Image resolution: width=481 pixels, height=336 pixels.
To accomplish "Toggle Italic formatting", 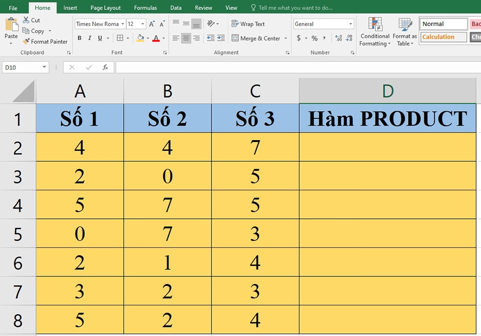I will click(90, 38).
